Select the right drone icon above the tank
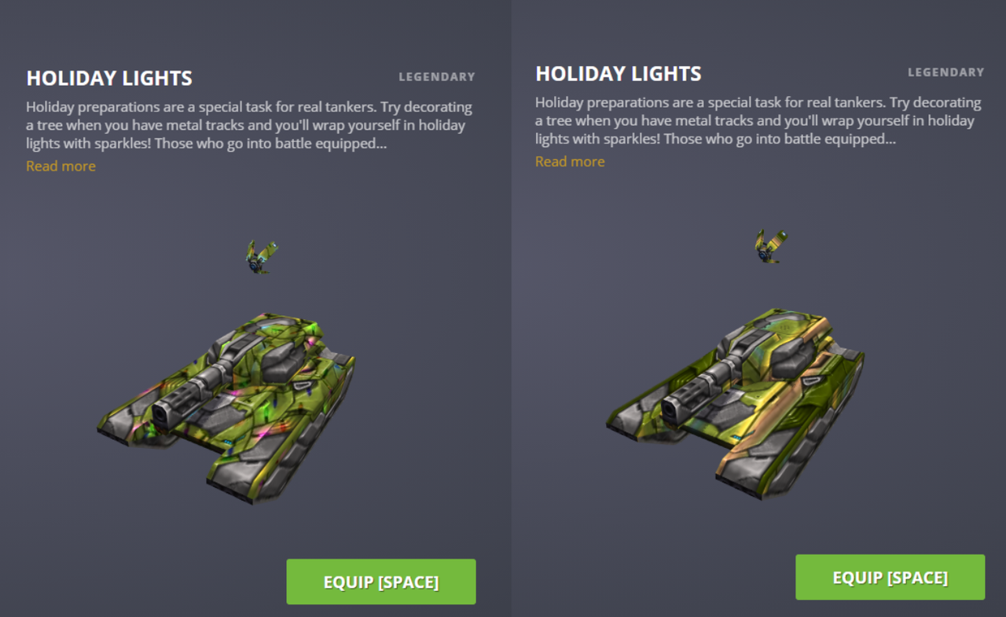Image resolution: width=1006 pixels, height=617 pixels. pos(772,246)
